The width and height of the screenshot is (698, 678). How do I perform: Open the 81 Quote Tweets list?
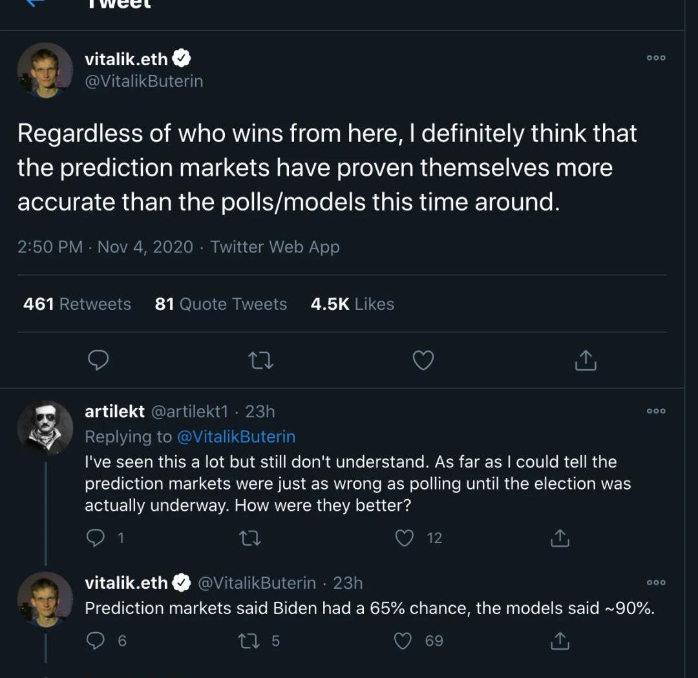pos(220,304)
